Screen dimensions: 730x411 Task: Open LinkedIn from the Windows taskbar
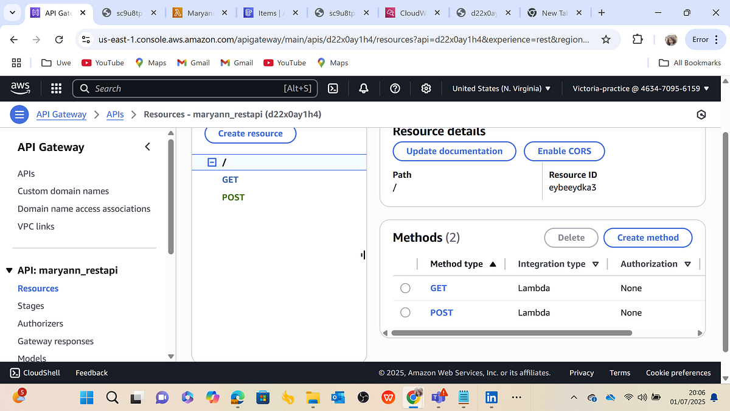pyautogui.click(x=491, y=397)
